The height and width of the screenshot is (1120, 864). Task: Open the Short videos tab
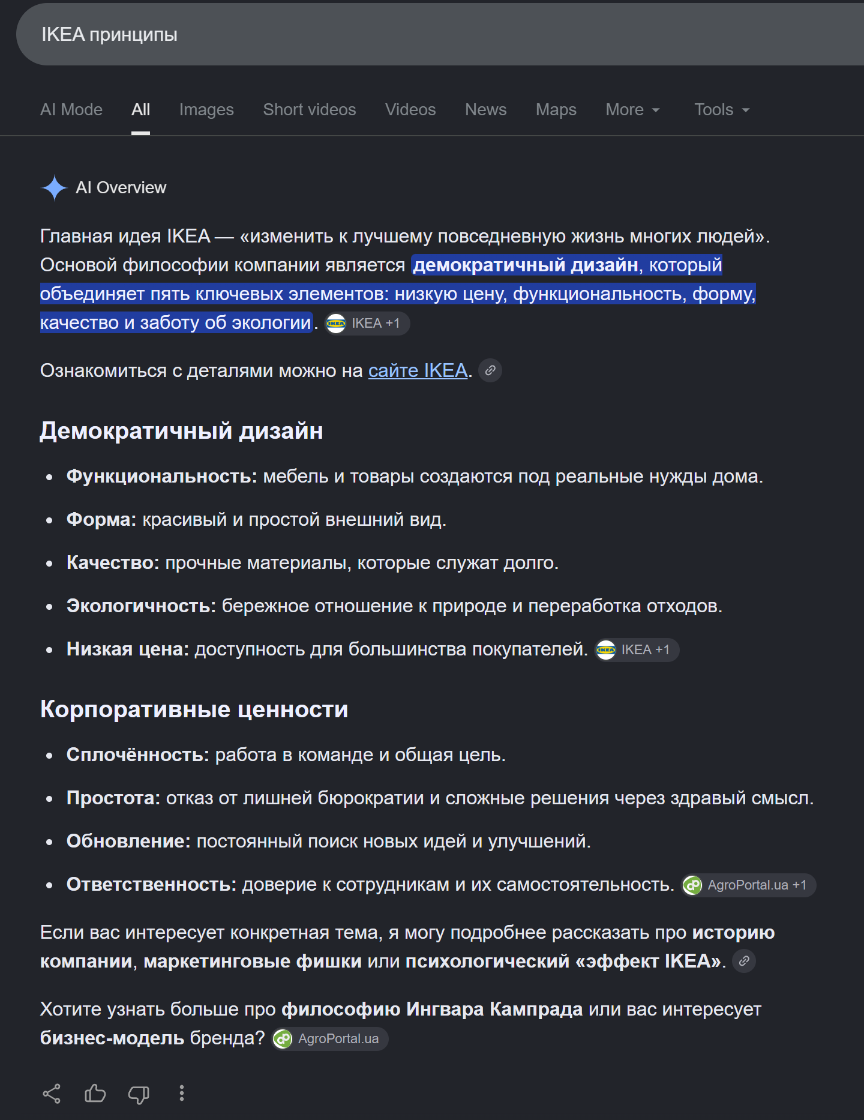pos(310,110)
